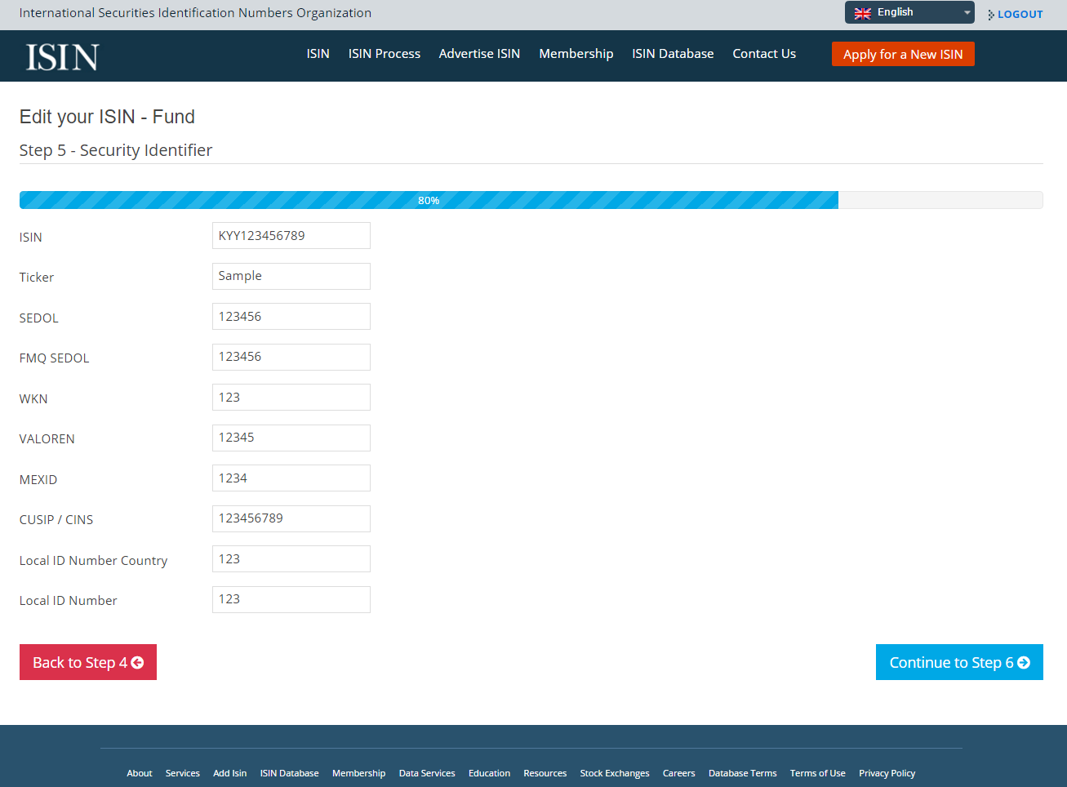
Task: Select the CUSIP / CINS input field
Action: (x=291, y=518)
